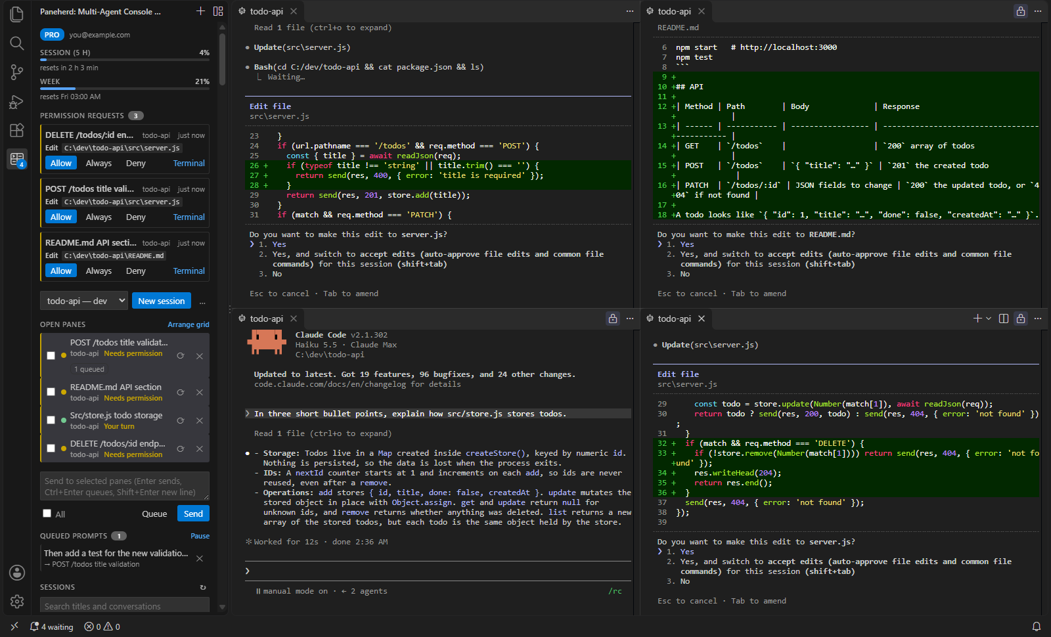Focus the Search titles and conversations field
Screen dimensions: 1051x637
click(x=125, y=605)
